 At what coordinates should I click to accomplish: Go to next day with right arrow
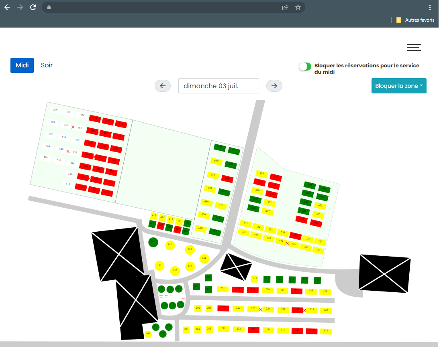(274, 86)
